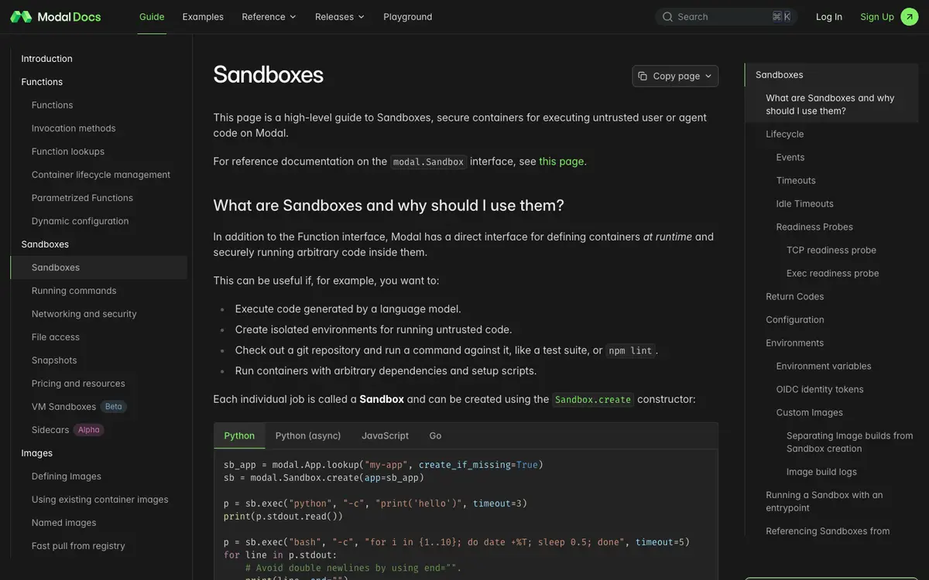
Task: Open Networking and security page
Action: (84, 314)
